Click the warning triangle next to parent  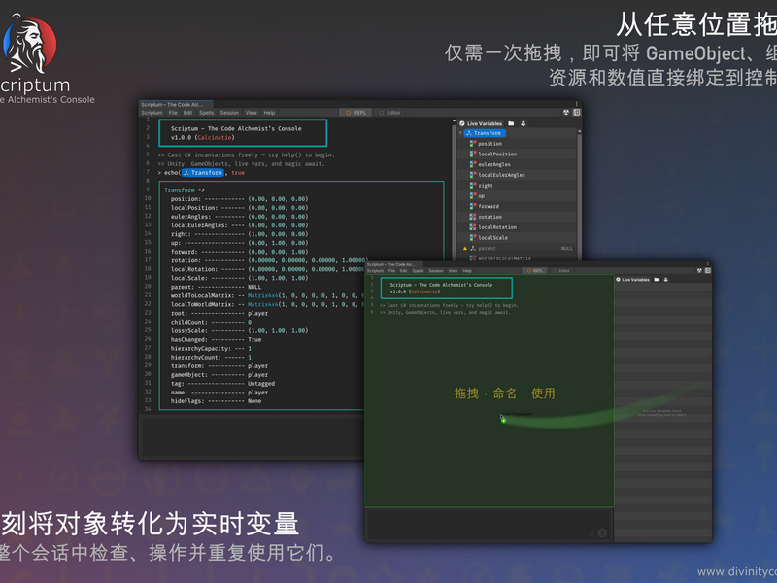[465, 248]
